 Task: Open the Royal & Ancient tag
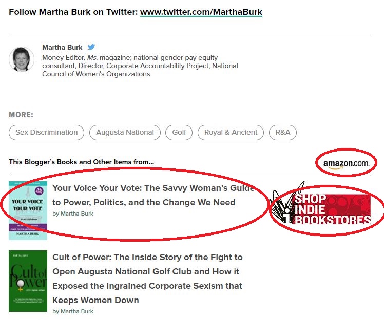(231, 132)
